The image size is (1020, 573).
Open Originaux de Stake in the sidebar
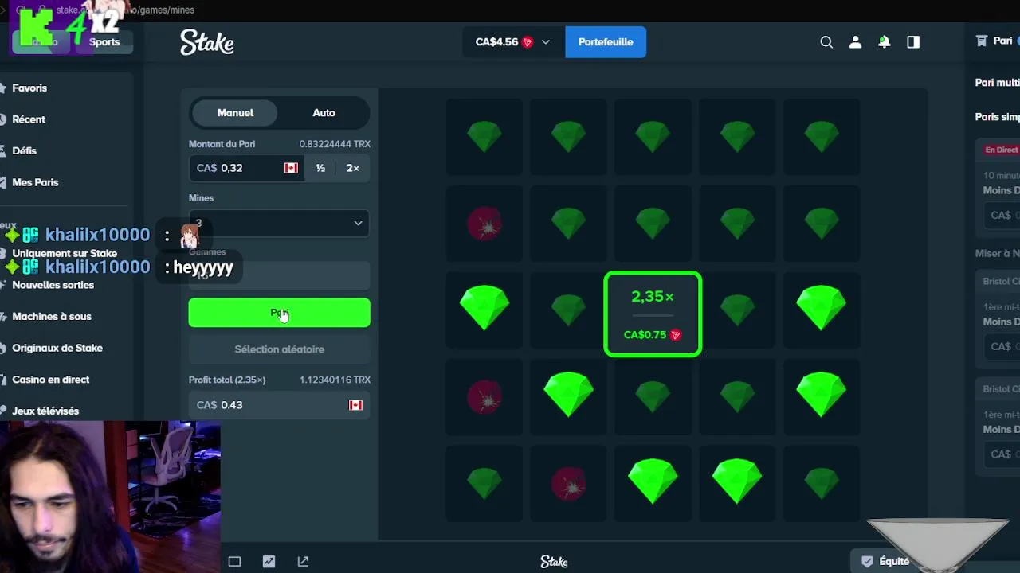(57, 348)
